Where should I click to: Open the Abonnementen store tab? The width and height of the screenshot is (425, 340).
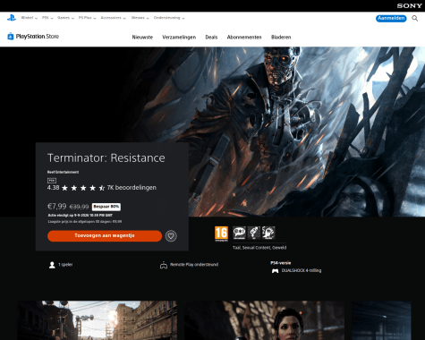[244, 38]
